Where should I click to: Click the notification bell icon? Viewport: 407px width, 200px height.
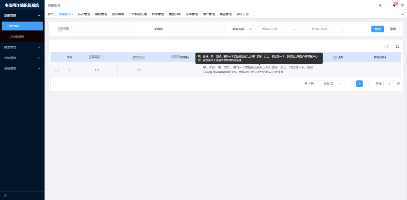pos(394,5)
